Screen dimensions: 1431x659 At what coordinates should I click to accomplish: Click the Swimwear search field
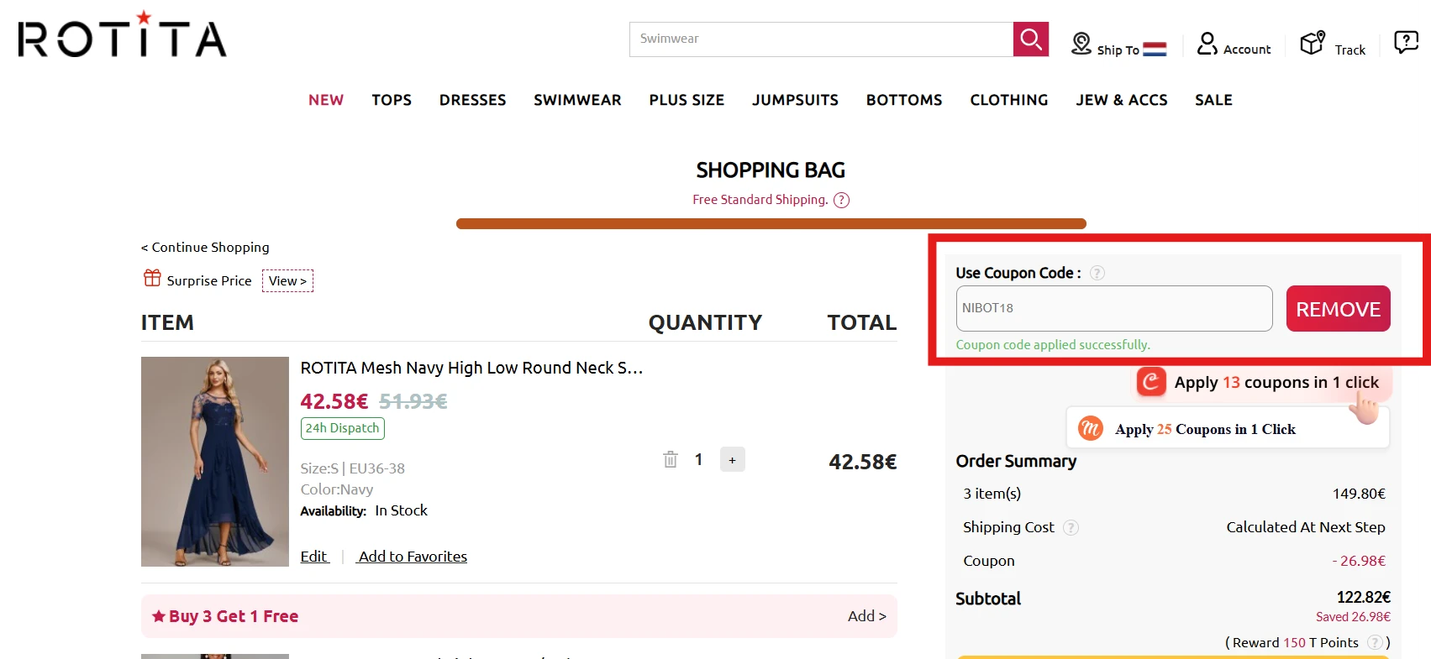821,39
